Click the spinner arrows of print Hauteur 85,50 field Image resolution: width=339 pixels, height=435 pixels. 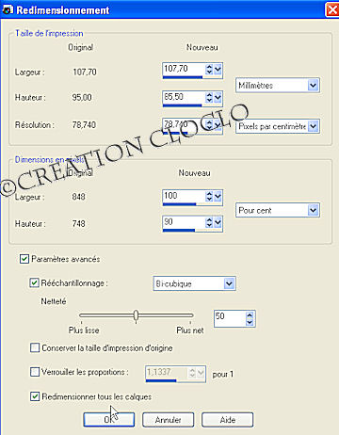(x=209, y=98)
